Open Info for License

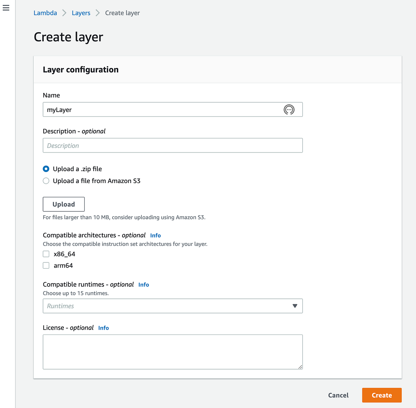pyautogui.click(x=103, y=328)
